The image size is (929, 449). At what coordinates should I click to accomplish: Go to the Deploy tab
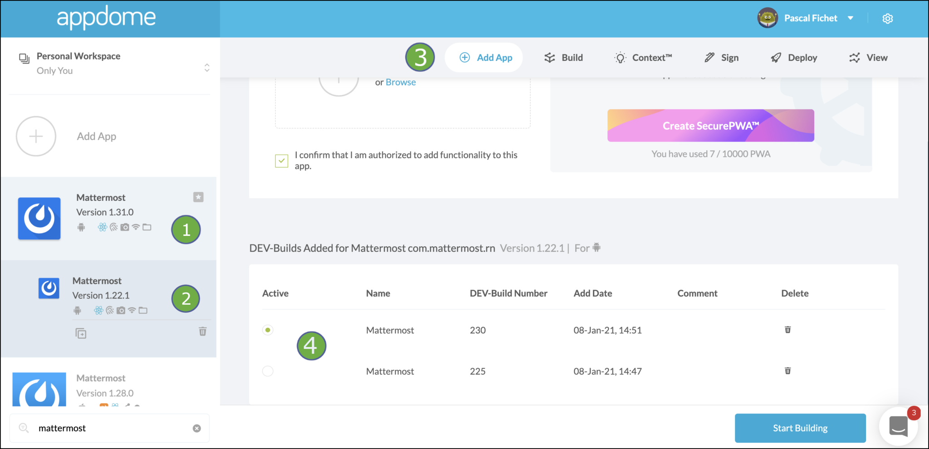pos(794,58)
